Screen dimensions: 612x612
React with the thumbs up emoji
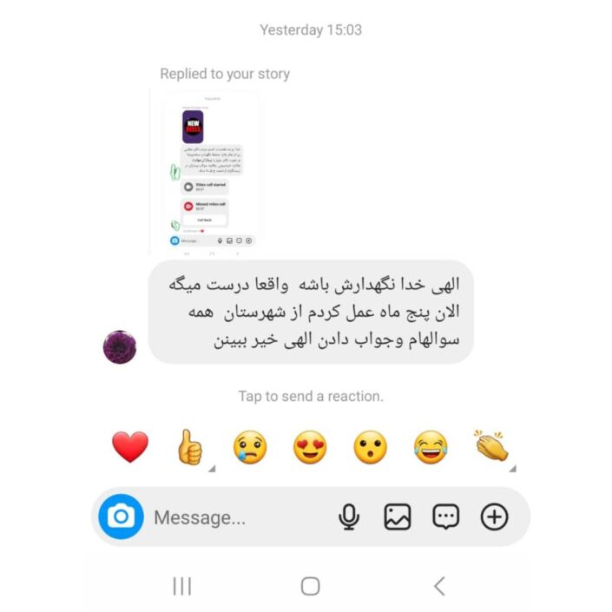click(190, 447)
